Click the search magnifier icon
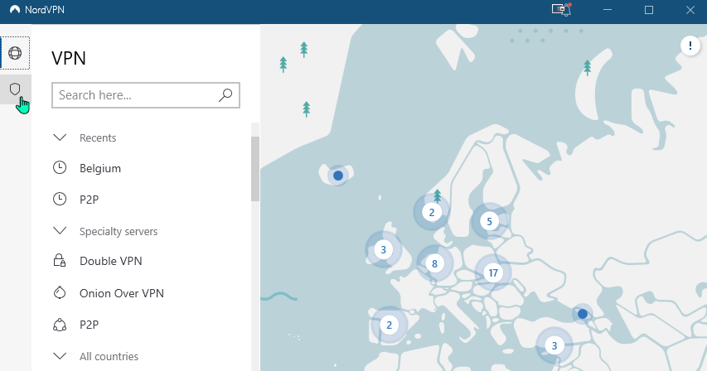 tap(225, 95)
